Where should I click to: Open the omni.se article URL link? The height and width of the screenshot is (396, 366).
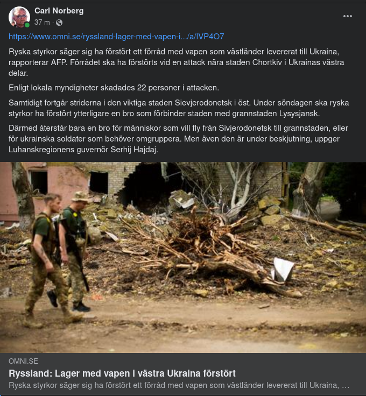click(116, 37)
